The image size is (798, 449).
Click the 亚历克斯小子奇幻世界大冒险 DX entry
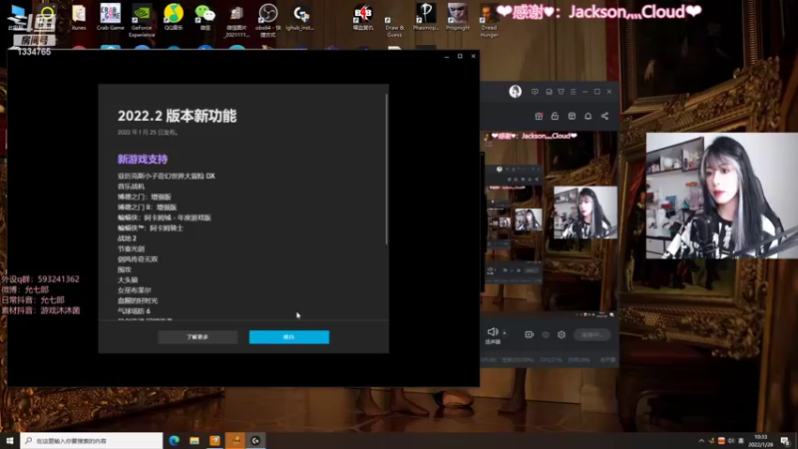point(167,176)
